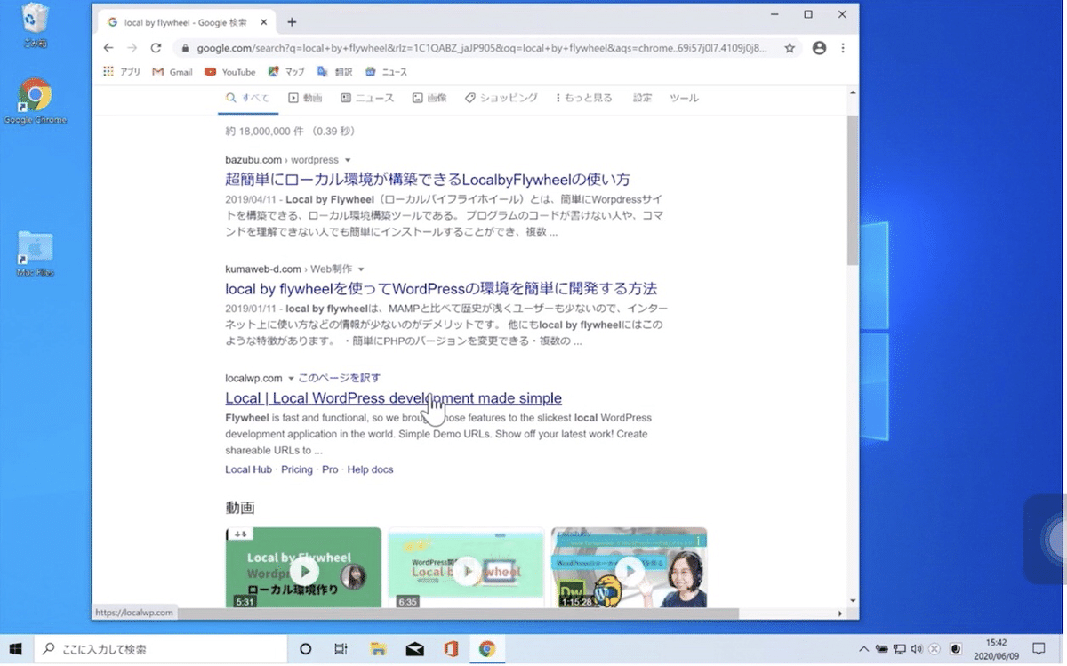Open the Google Chrome desktop shortcut
Screen dimensions: 1067x666
(35, 102)
